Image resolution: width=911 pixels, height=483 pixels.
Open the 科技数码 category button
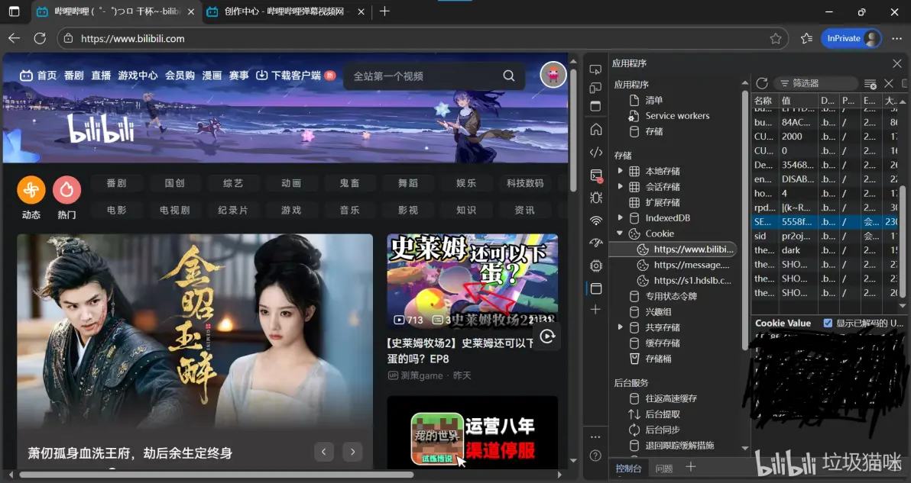524,183
